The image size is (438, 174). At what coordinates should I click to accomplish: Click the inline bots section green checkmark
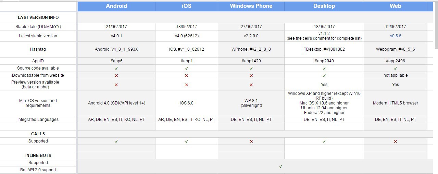coord(281,166)
